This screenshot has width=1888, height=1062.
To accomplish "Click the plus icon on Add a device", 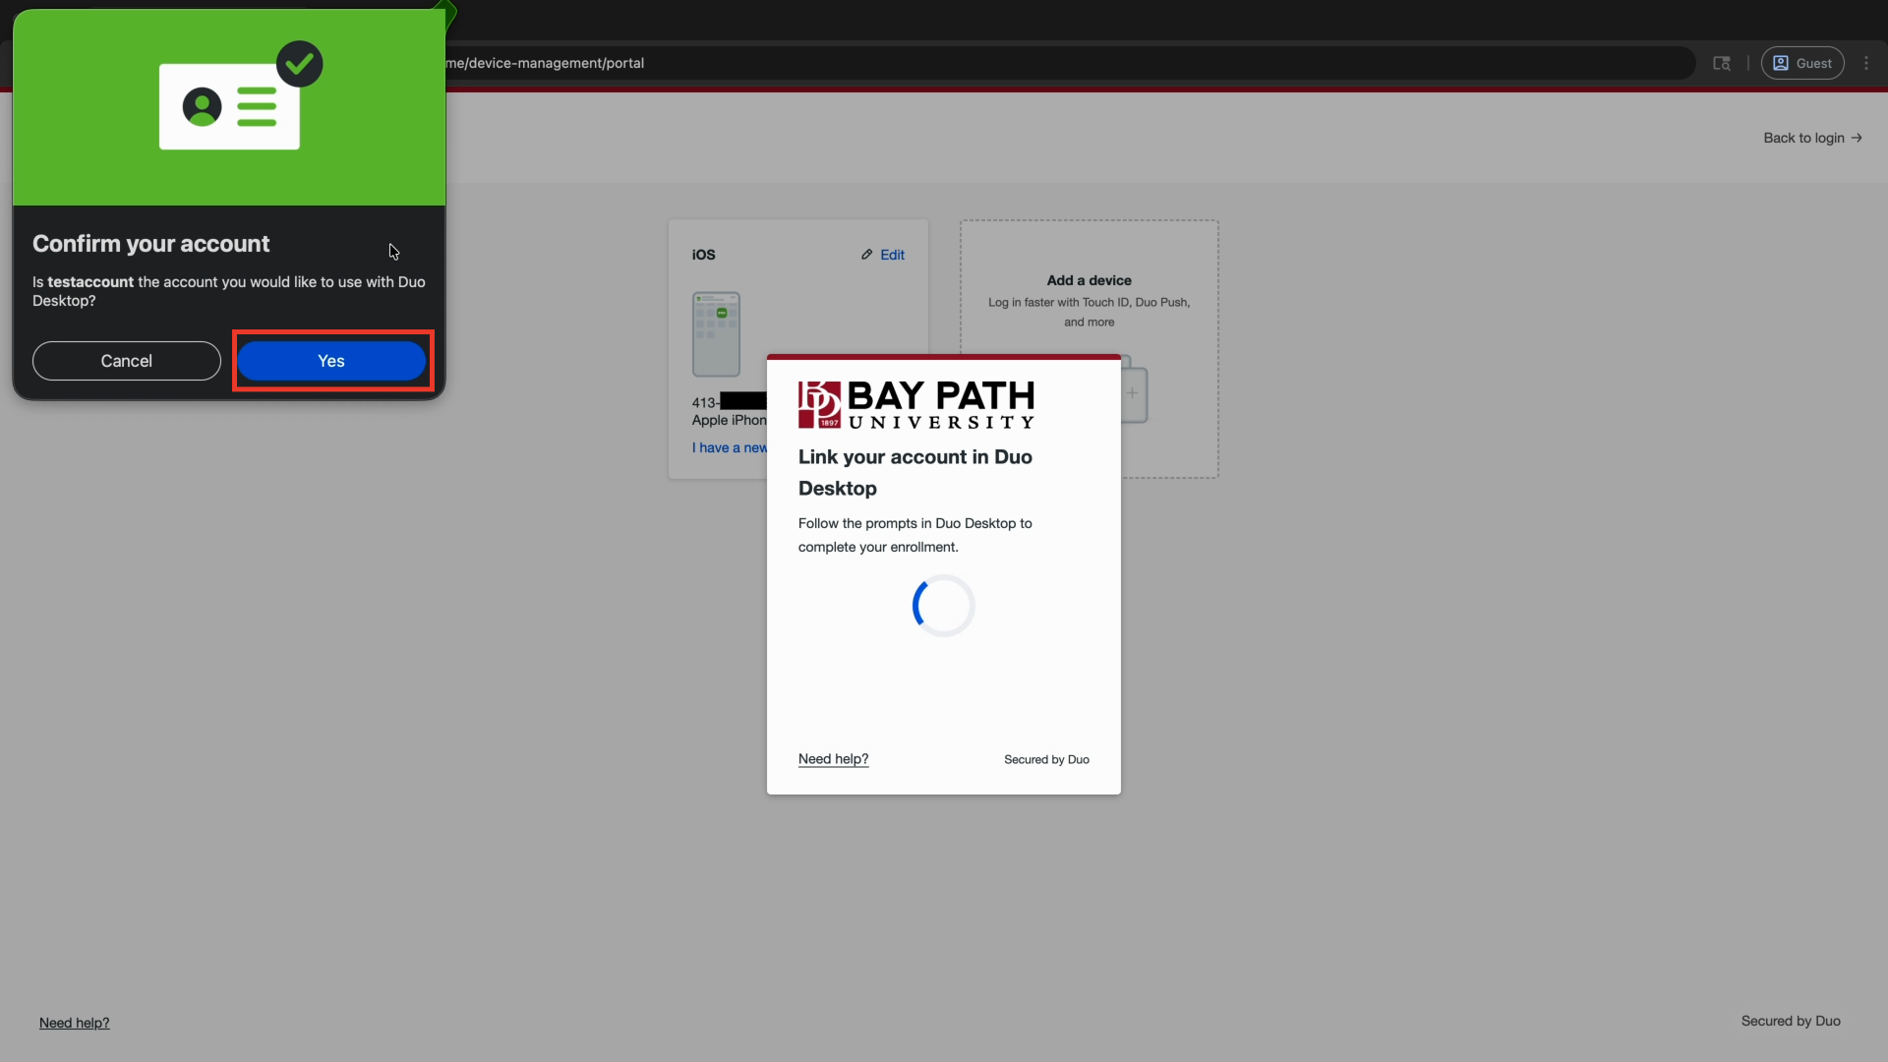I will 1132,393.
